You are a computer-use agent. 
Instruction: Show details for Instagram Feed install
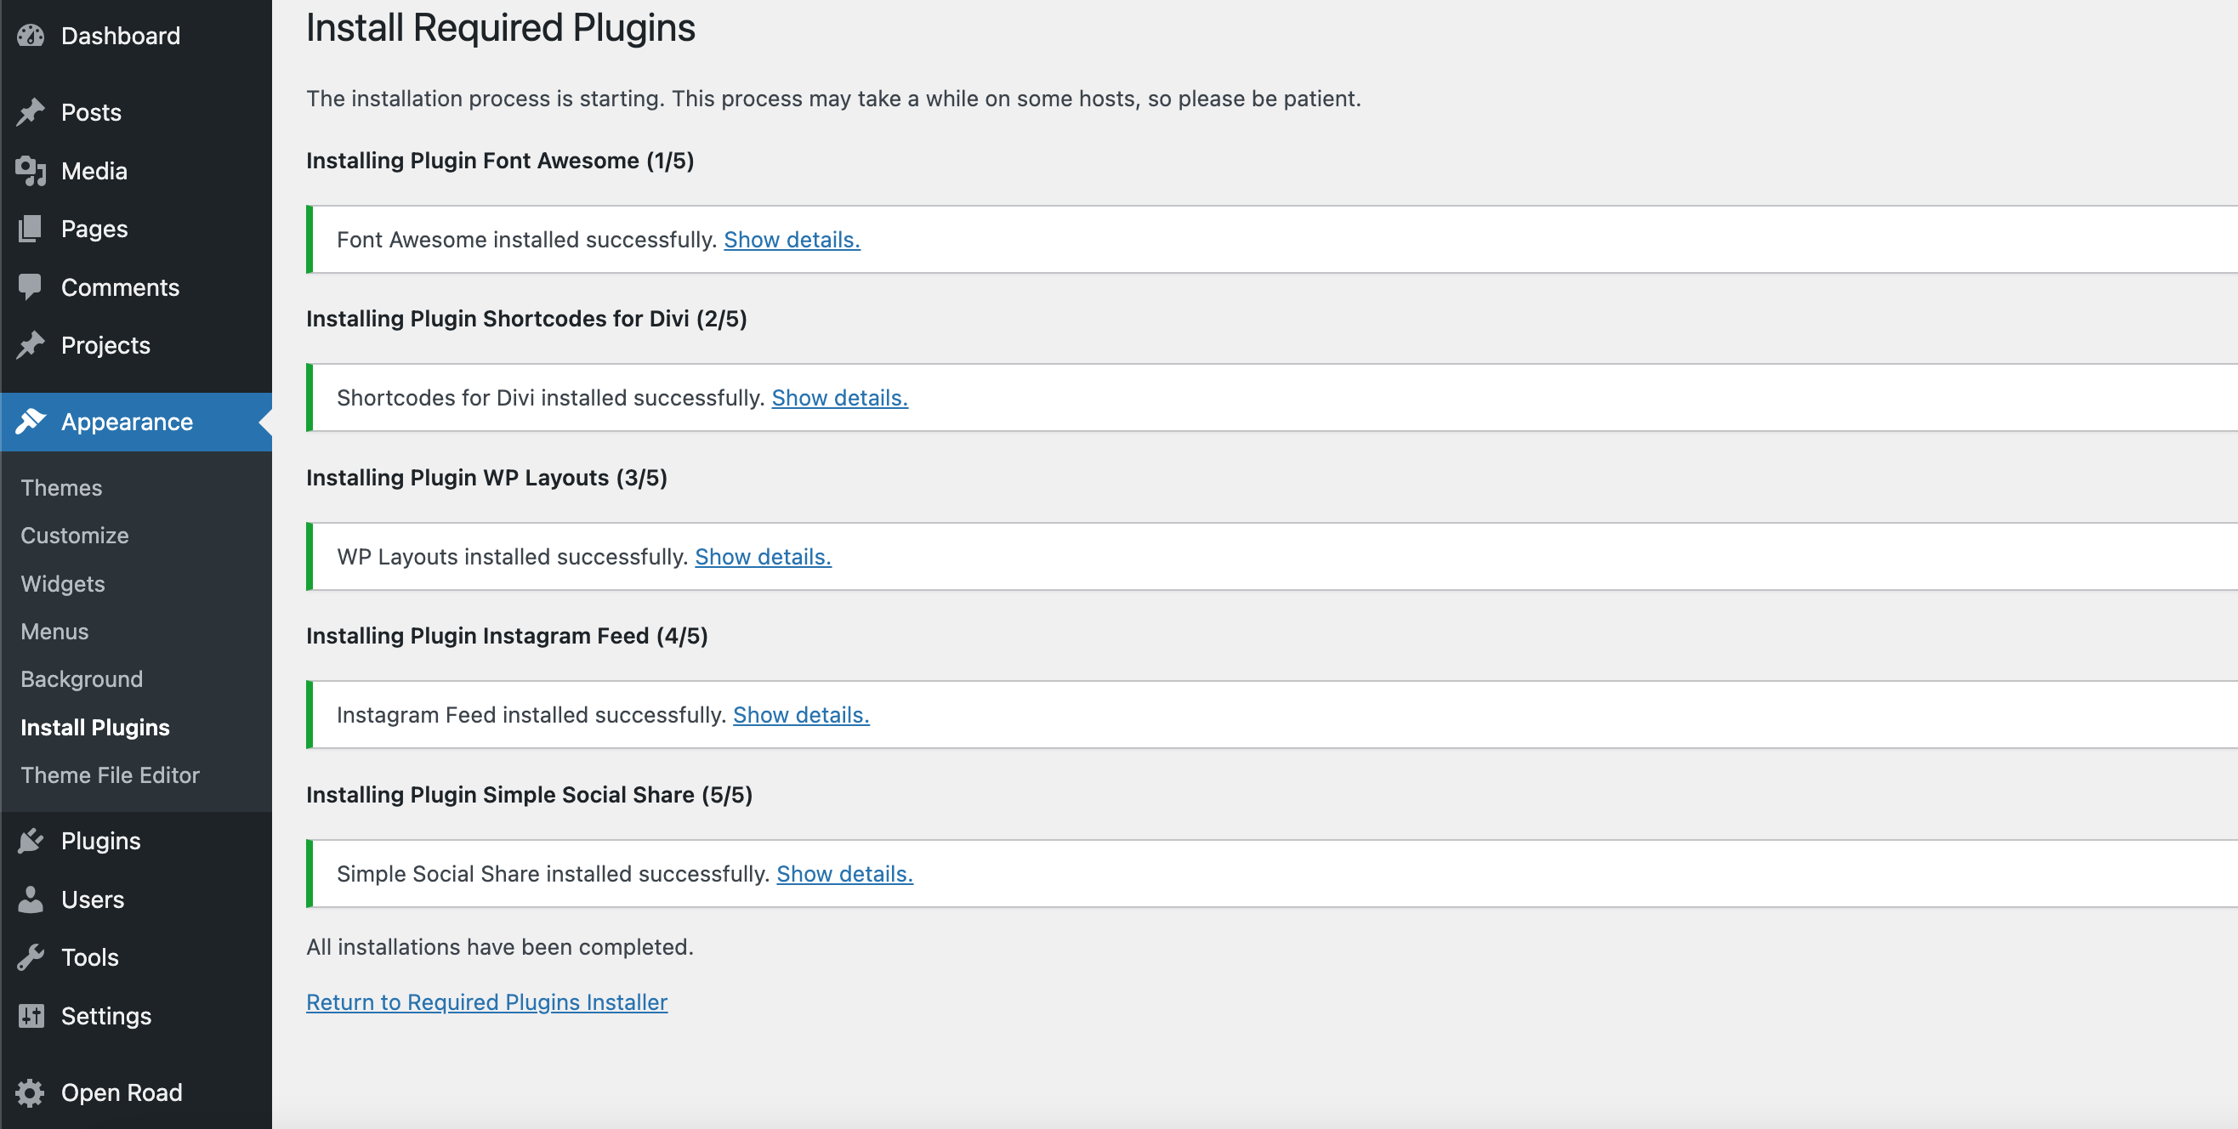pos(801,715)
